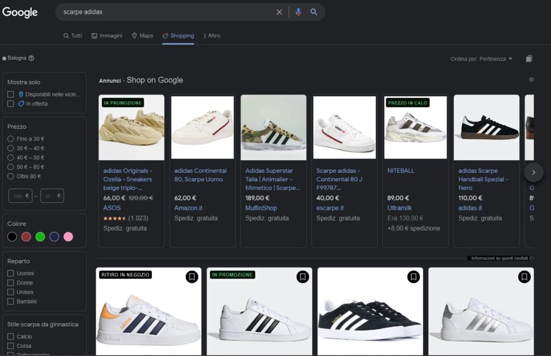Bookmark the black Gazelle sneaker card

(414, 276)
